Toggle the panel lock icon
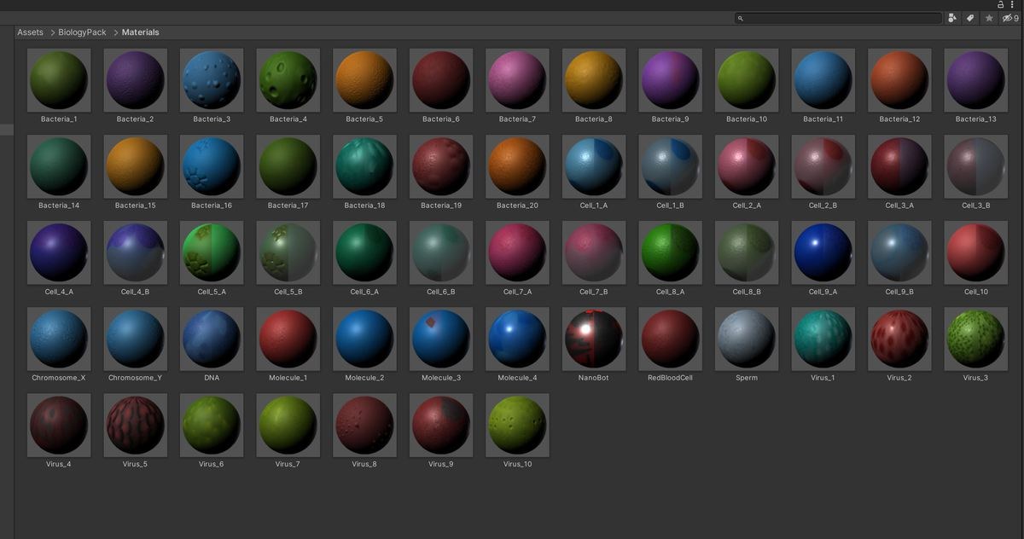Screen dimensions: 1024x539 (x=1001, y=4)
